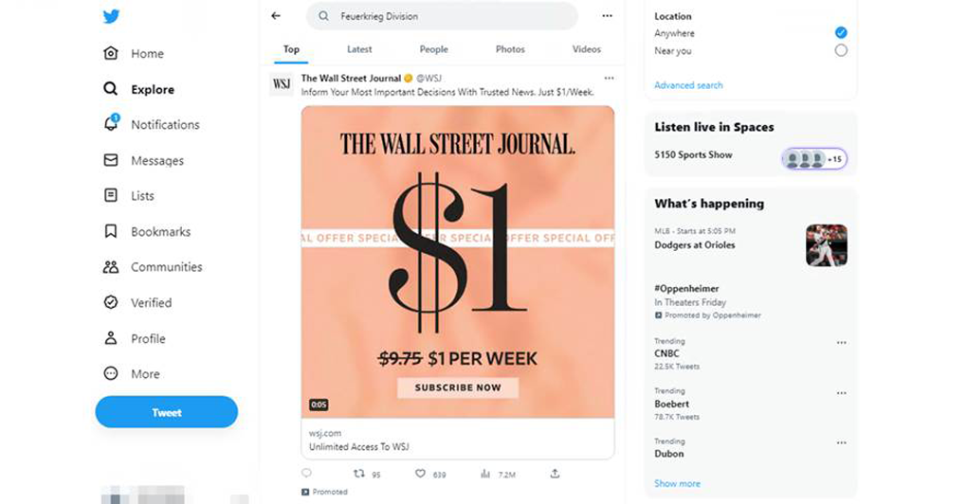Image resolution: width=967 pixels, height=504 pixels.
Task: Select the Near you location option
Action: [x=841, y=50]
